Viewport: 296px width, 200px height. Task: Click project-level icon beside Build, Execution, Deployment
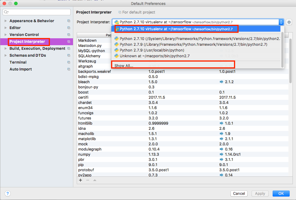point(69,49)
